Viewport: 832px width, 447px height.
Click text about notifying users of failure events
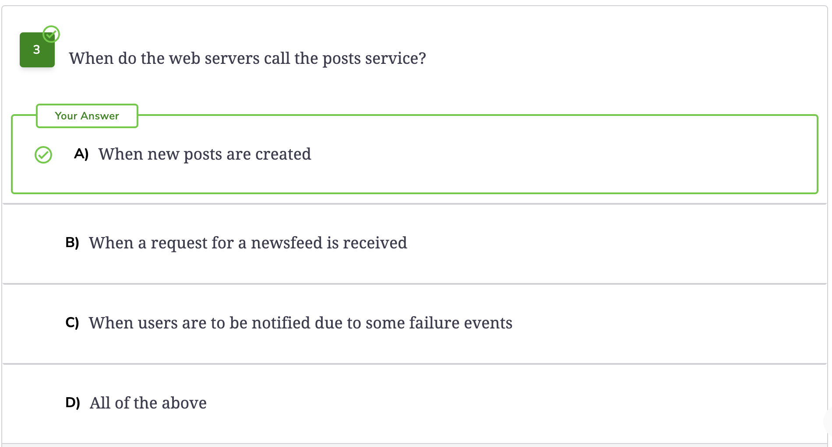click(300, 323)
